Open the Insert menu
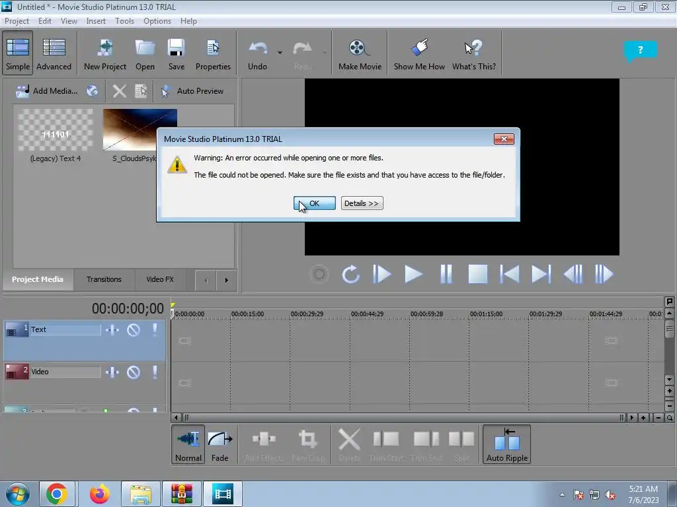Image resolution: width=677 pixels, height=507 pixels. click(96, 21)
